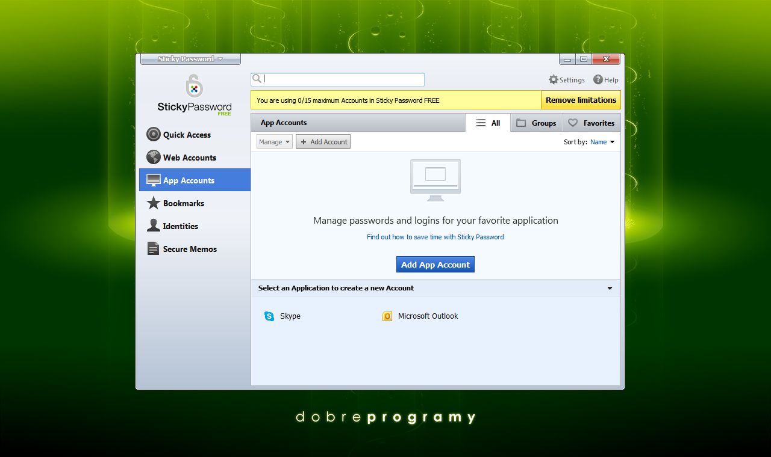Click the blue Add App Account button

click(x=435, y=265)
